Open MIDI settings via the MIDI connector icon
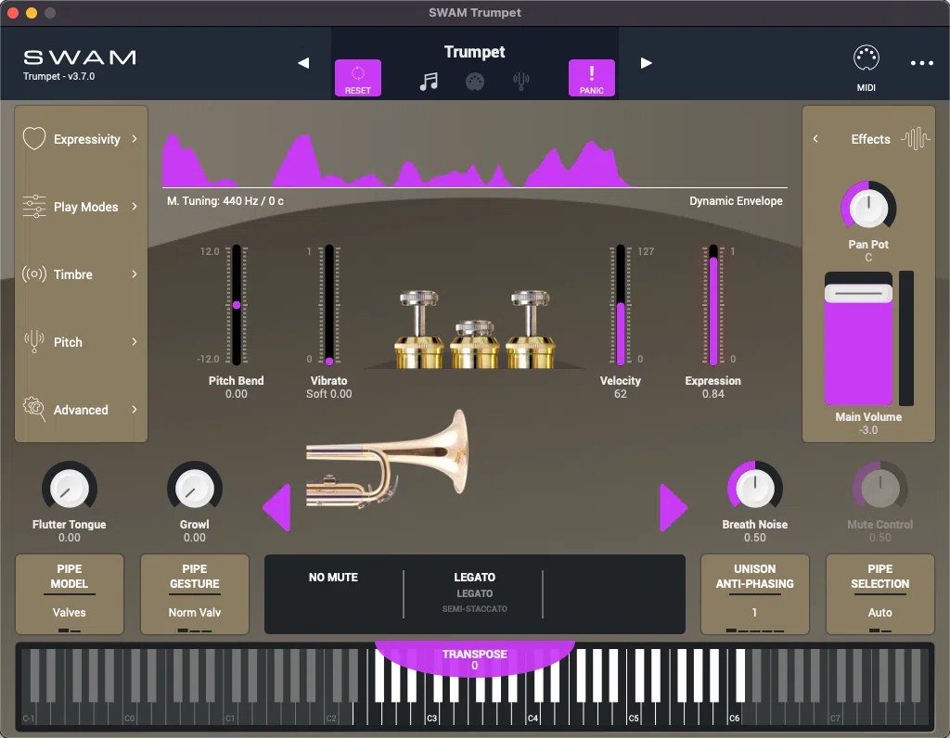 click(x=867, y=58)
